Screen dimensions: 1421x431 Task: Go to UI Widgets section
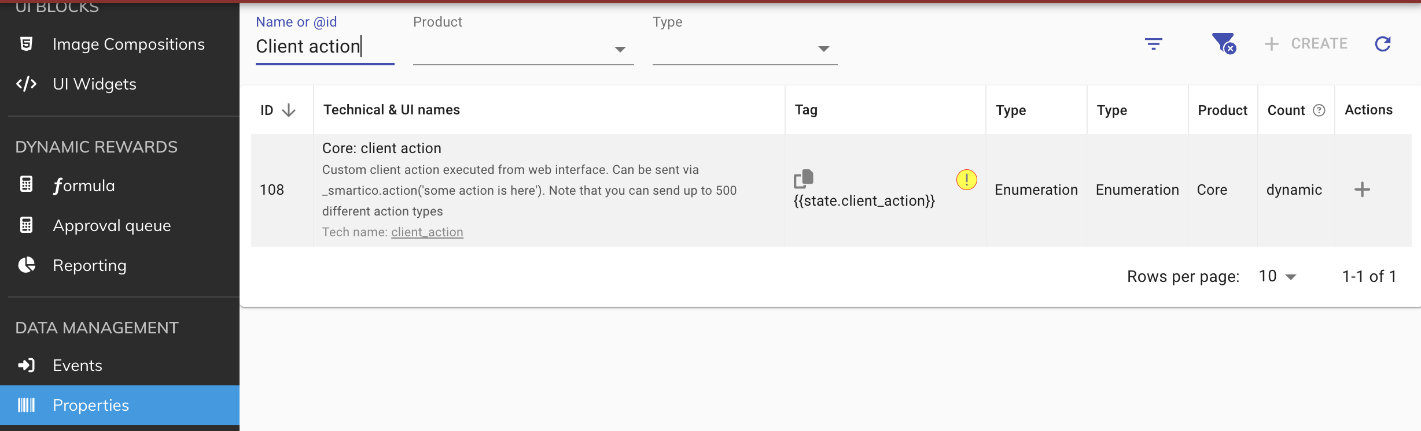[x=94, y=84]
